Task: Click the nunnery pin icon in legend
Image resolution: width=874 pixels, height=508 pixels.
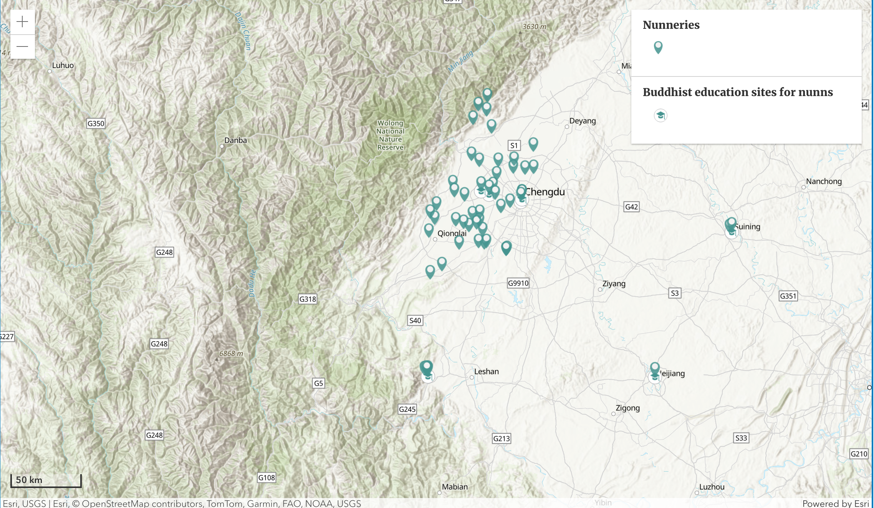Action: (658, 47)
